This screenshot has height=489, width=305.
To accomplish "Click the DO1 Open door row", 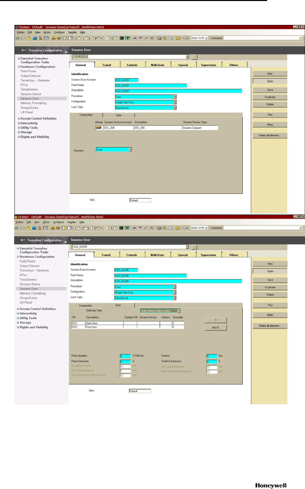I will pyautogui.click(x=128, y=323).
